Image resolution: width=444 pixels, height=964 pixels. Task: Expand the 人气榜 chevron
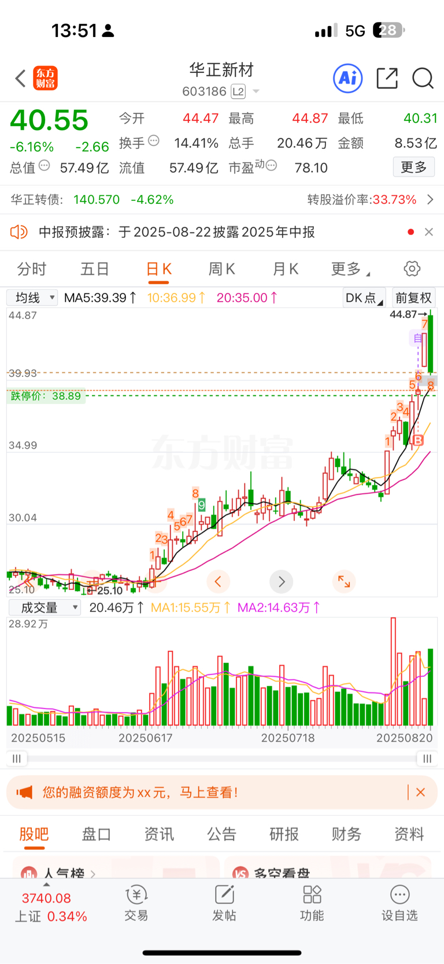coord(93,873)
